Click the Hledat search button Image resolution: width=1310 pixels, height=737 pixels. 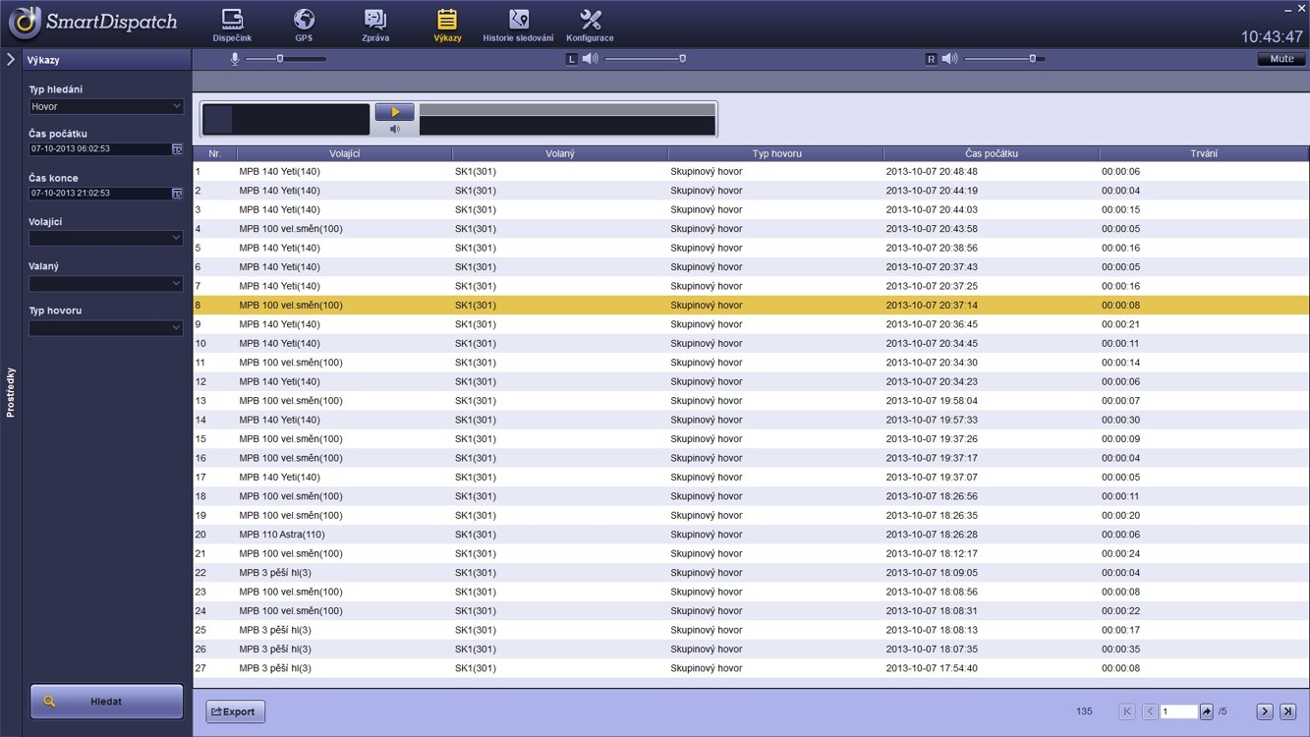coord(106,702)
